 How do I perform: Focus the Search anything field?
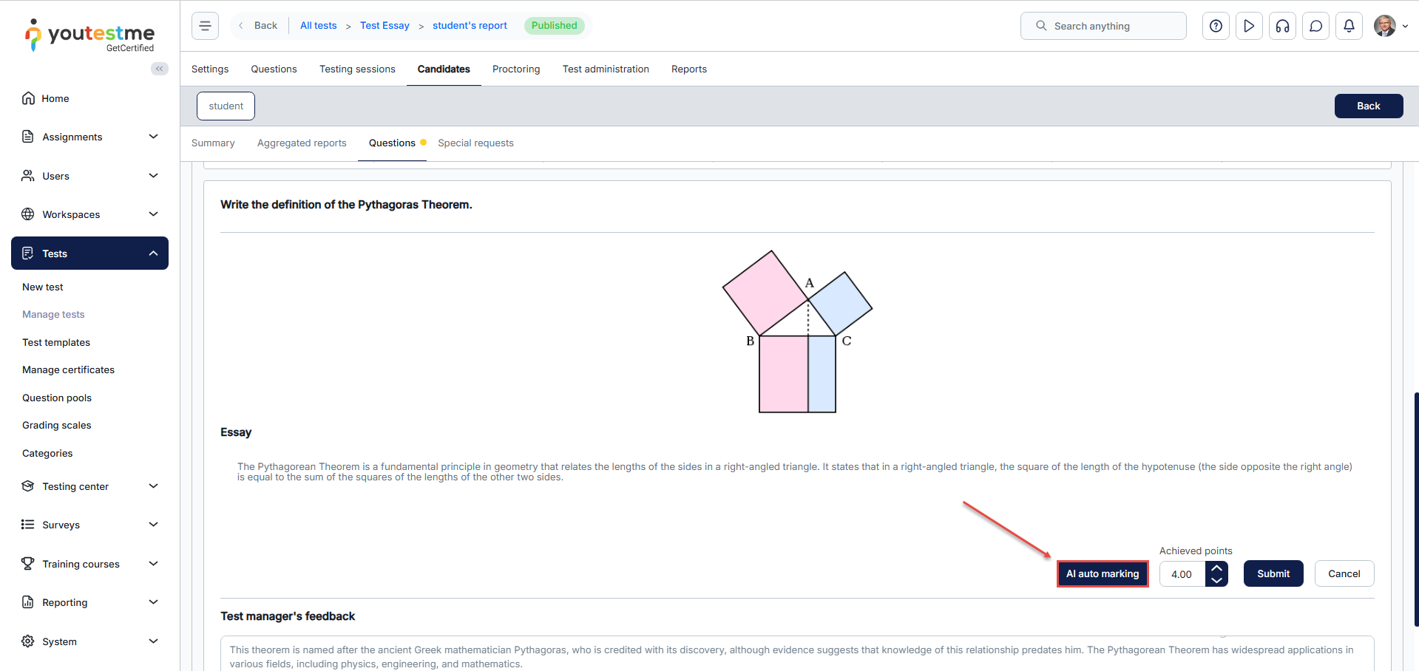(x=1103, y=26)
